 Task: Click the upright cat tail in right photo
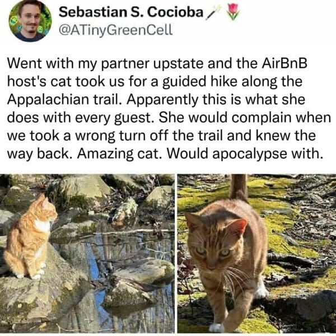(x=239, y=186)
